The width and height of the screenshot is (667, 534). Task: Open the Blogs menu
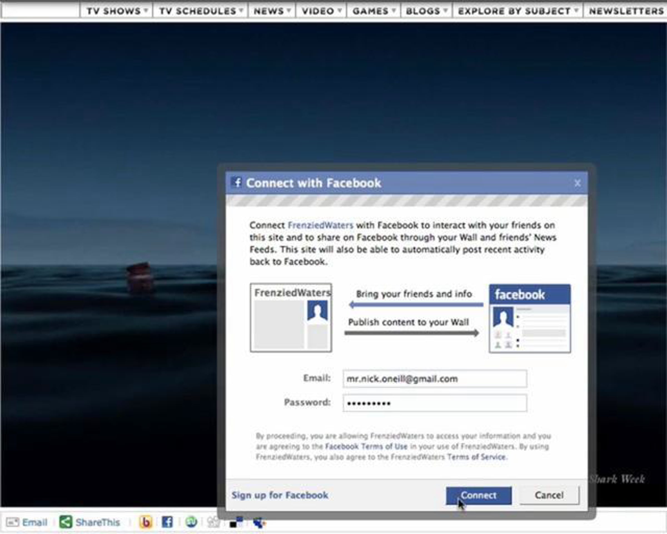pyautogui.click(x=426, y=11)
